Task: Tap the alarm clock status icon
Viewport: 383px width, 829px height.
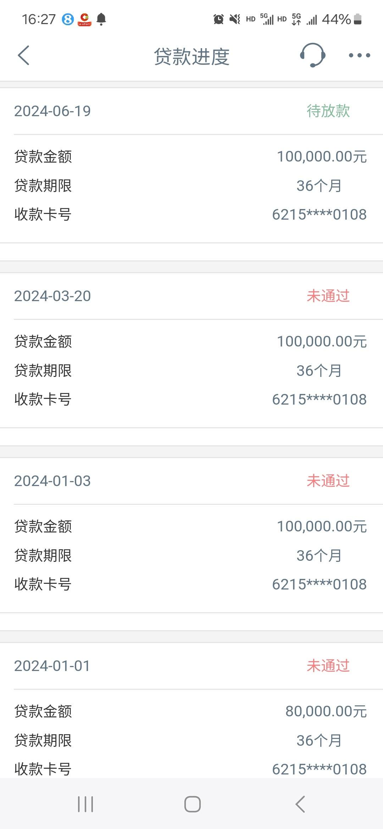Action: [218, 19]
